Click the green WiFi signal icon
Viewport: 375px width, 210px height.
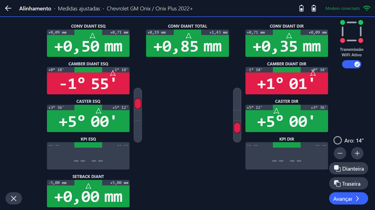(366, 8)
